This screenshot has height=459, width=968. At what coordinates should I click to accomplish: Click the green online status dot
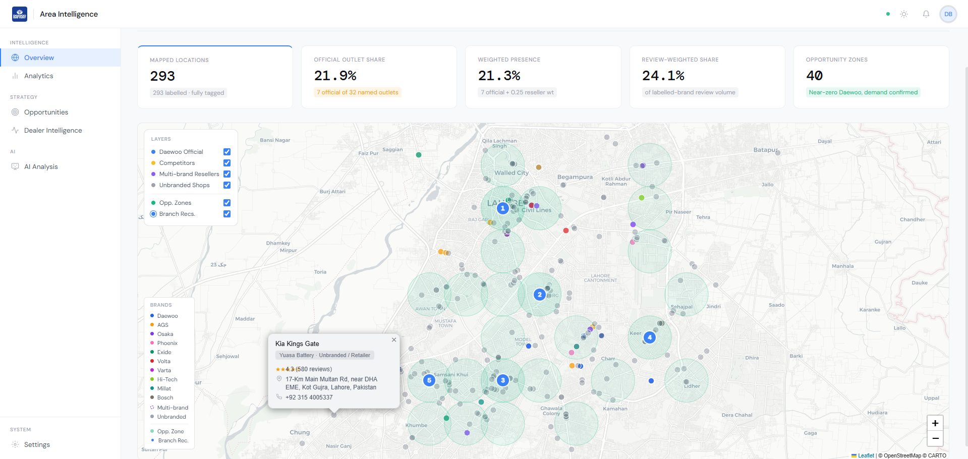[x=888, y=14]
